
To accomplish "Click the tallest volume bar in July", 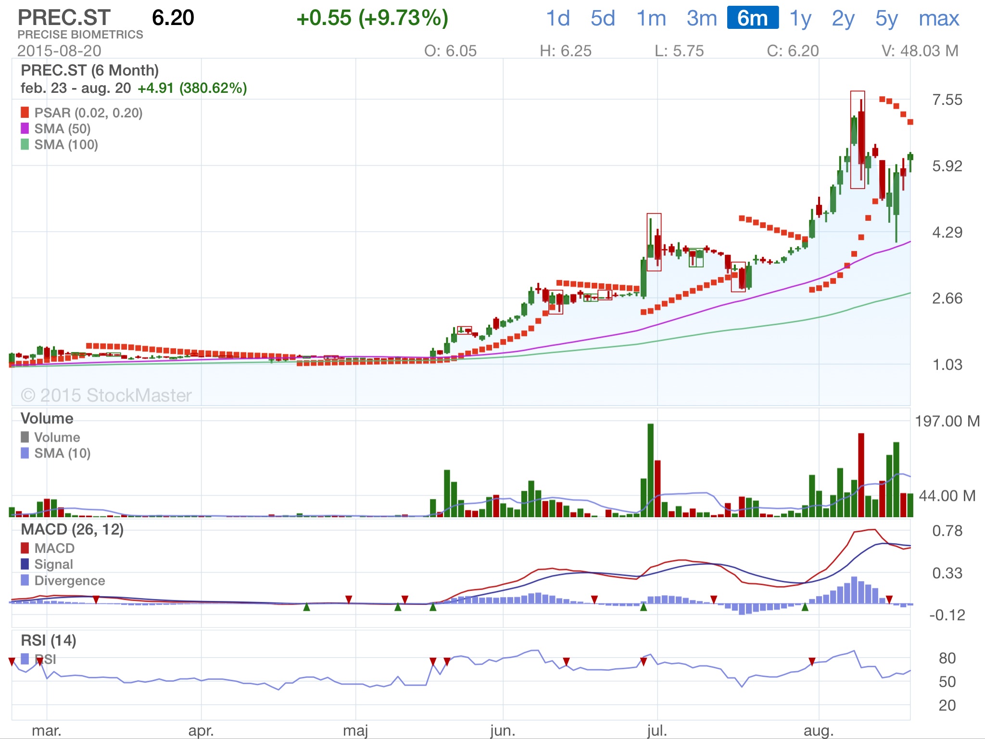I will point(650,470).
